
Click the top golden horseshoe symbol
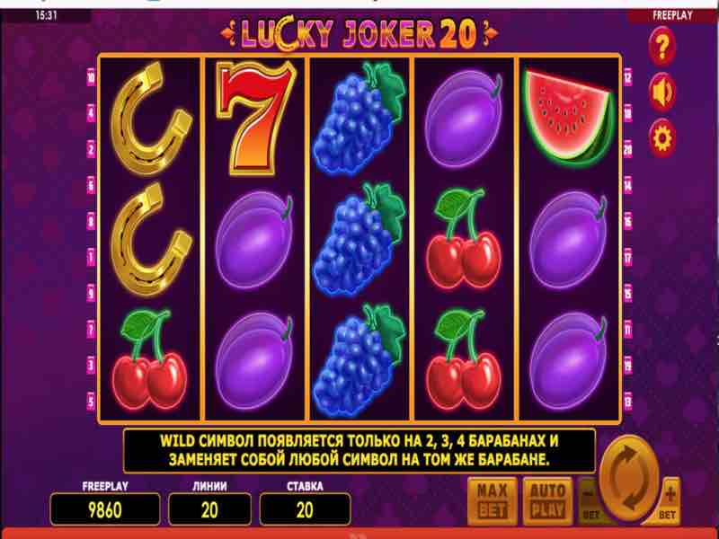tap(150, 119)
